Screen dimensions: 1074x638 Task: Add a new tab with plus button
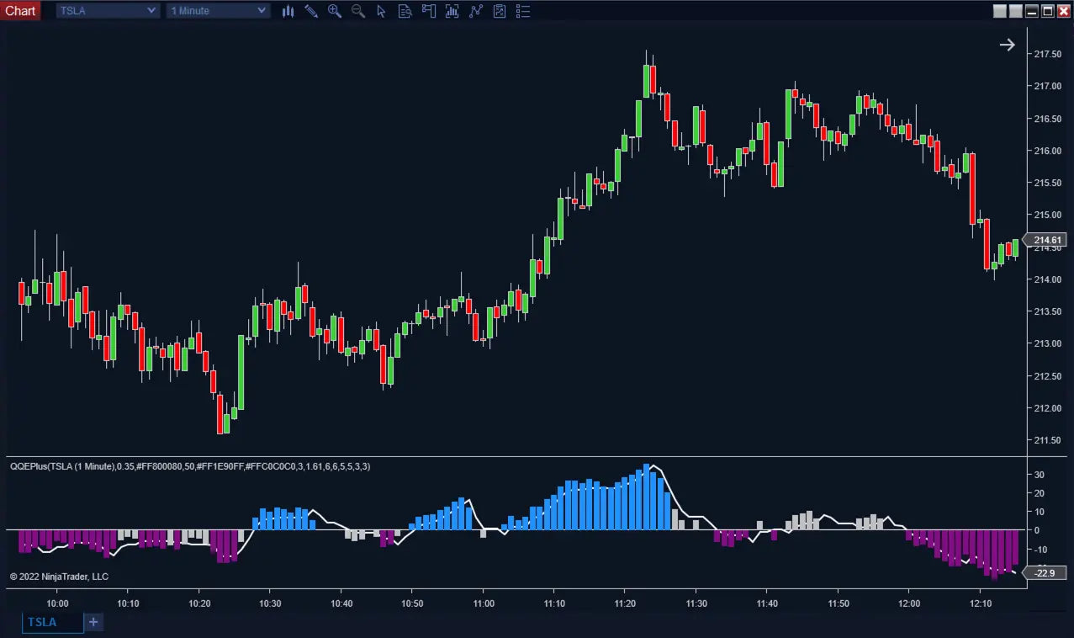[x=93, y=622]
